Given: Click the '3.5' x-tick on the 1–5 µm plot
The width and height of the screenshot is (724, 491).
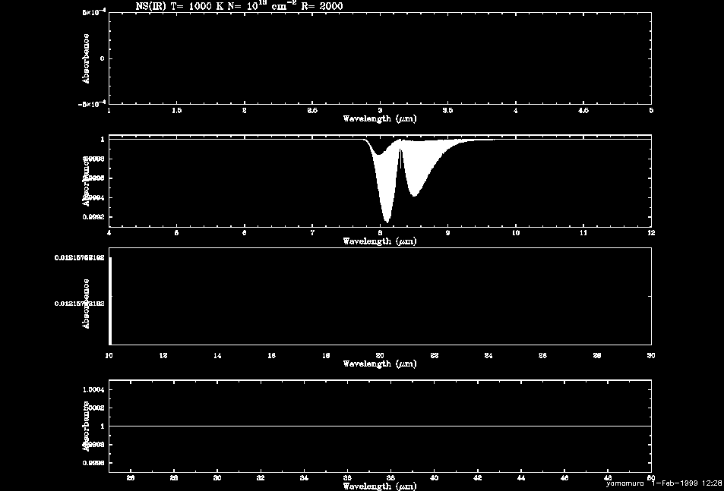Looking at the screenshot, I should 447,111.
